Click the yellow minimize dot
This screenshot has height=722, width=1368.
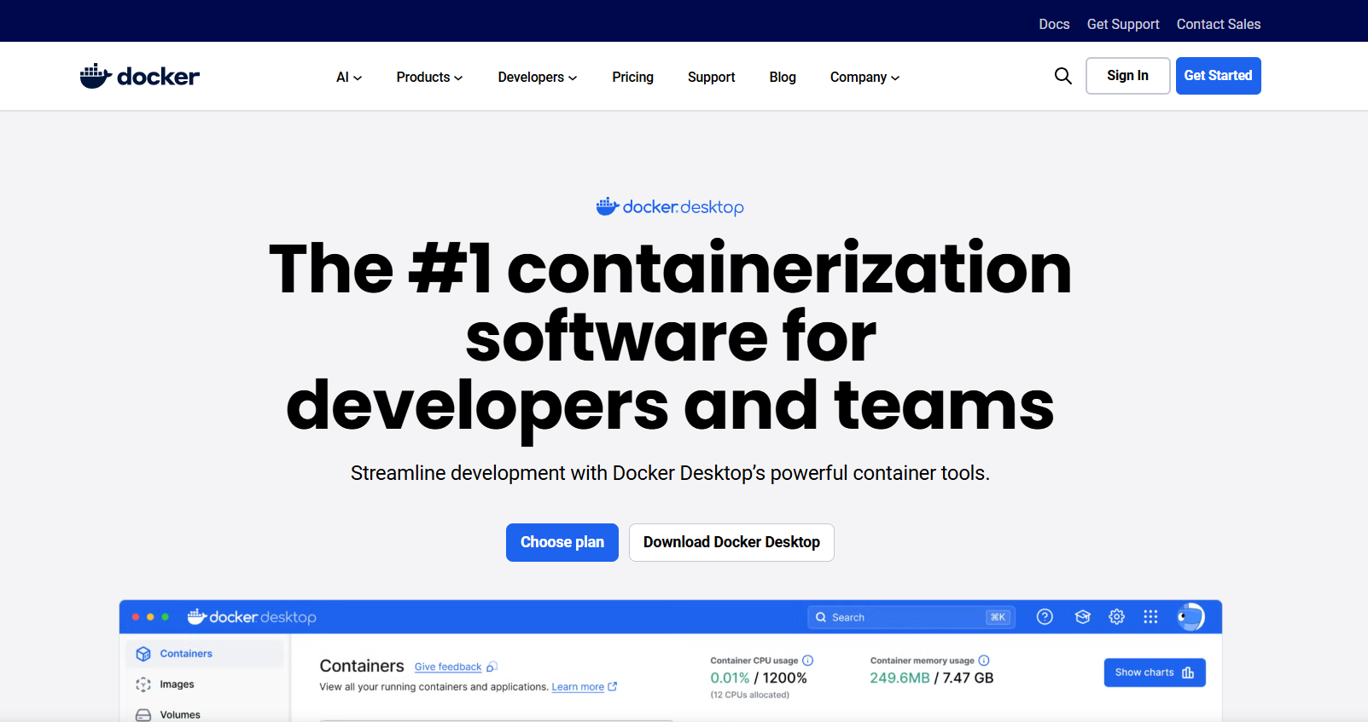click(150, 617)
